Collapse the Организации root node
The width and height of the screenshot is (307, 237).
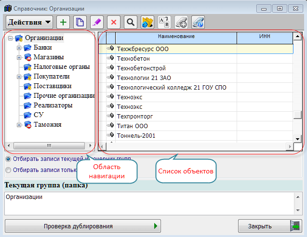(10, 38)
